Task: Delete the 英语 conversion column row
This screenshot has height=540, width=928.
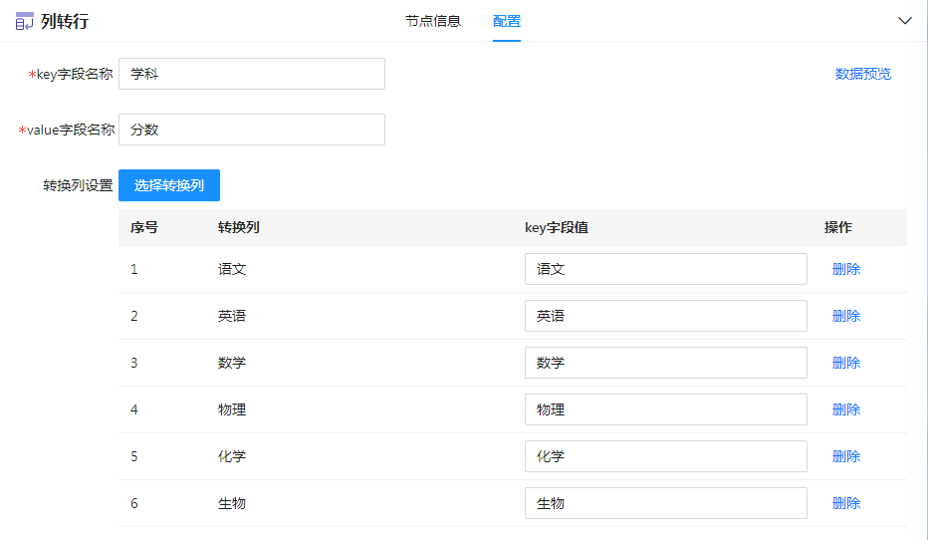Action: coord(845,316)
